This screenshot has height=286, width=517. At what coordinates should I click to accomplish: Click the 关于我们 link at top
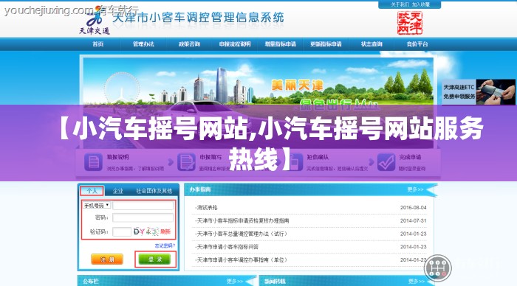click(x=400, y=4)
